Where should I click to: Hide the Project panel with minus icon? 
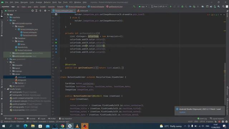click(49, 11)
